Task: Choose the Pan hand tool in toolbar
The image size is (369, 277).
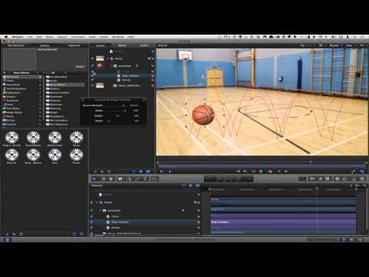Action: (111, 179)
